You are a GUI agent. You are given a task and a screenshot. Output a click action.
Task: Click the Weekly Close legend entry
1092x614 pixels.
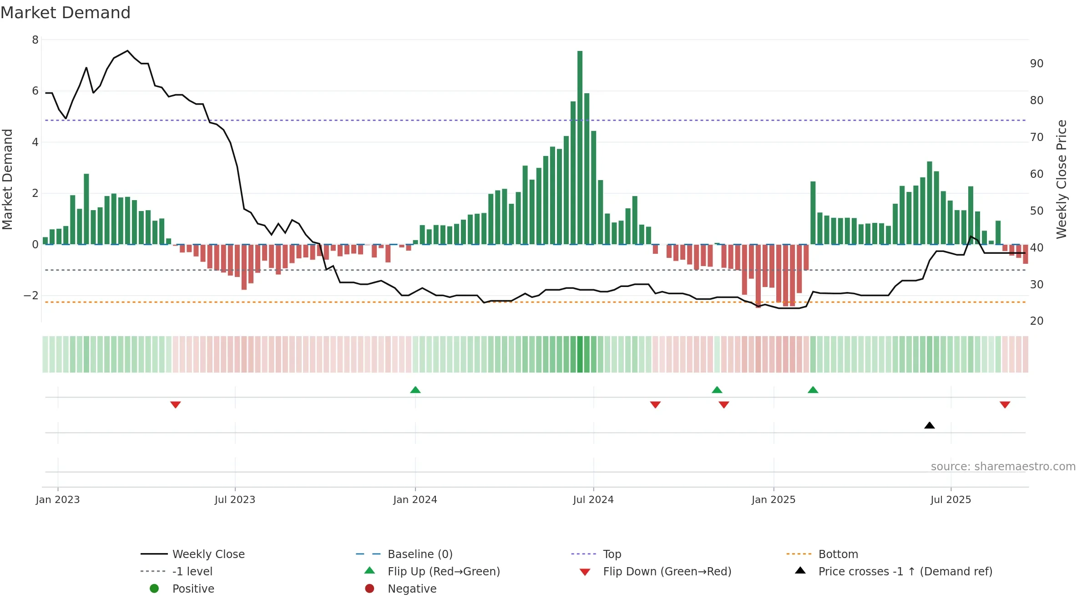point(193,554)
